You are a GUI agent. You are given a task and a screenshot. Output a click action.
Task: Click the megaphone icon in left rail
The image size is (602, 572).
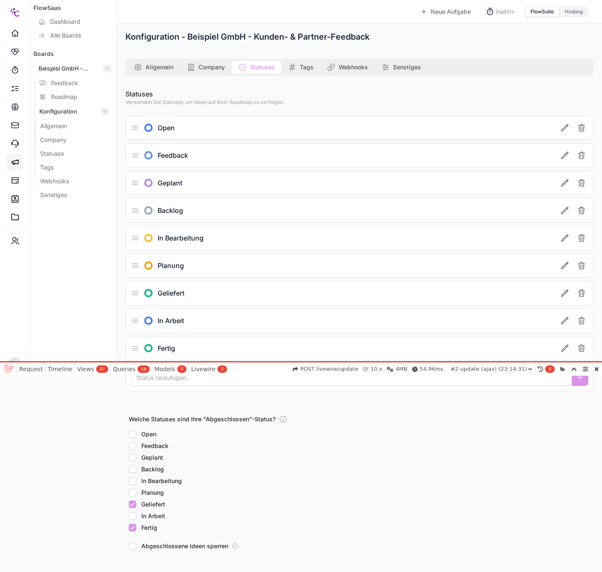click(15, 162)
